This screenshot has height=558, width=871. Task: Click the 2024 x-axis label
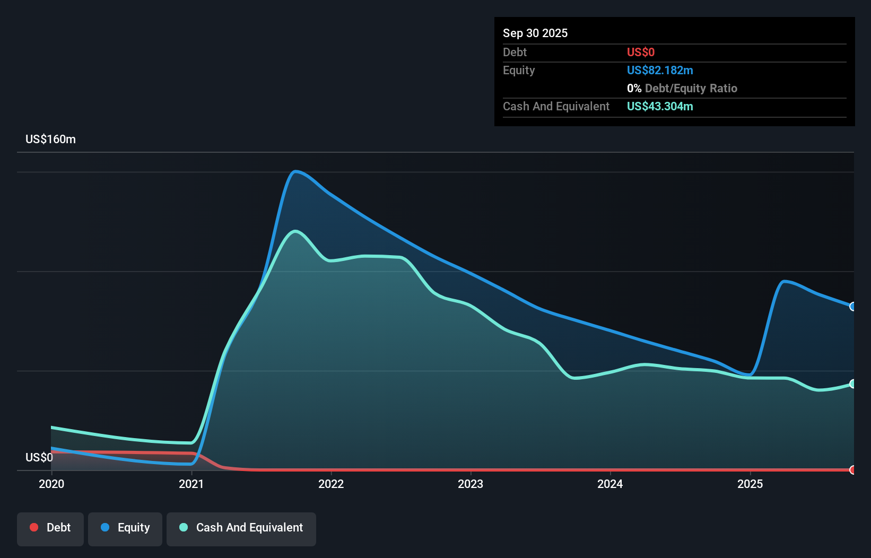coord(610,484)
